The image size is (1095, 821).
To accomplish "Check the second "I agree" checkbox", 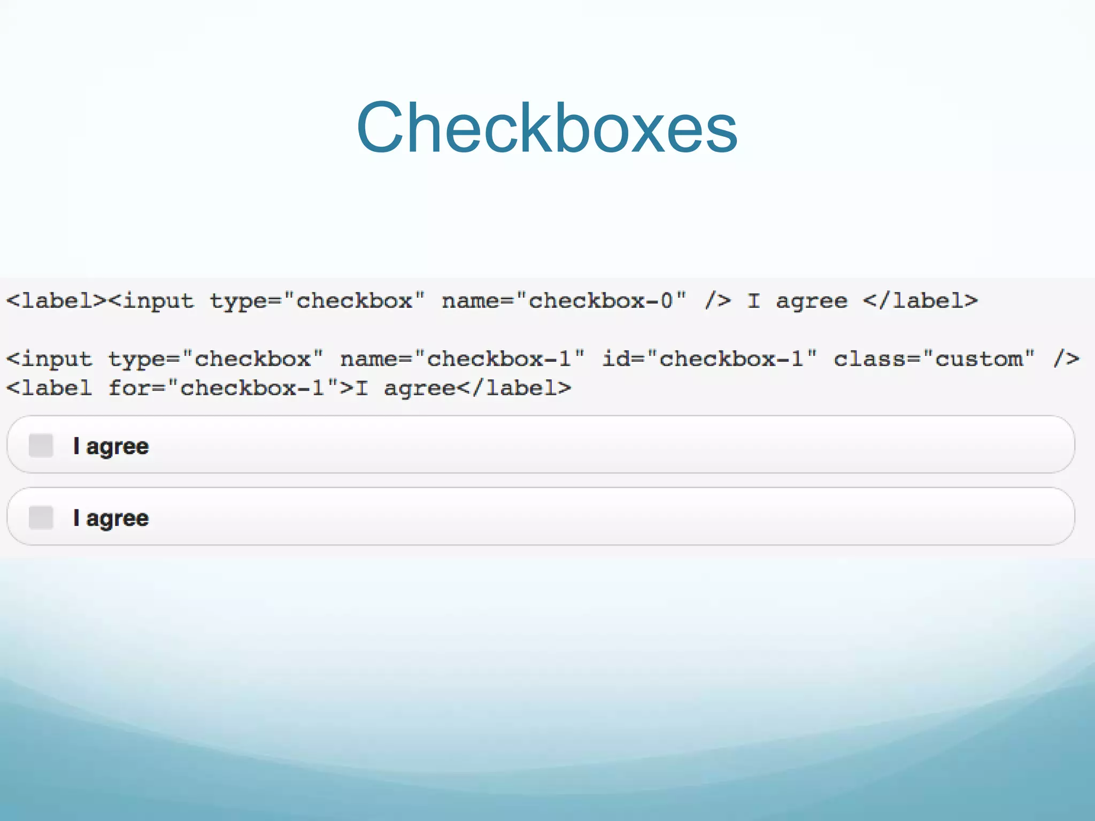I will 41,517.
